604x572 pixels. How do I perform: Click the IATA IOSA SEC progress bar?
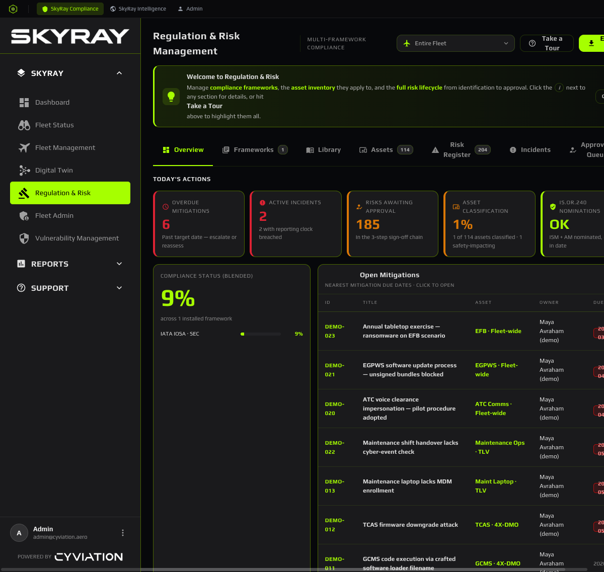[261, 334]
